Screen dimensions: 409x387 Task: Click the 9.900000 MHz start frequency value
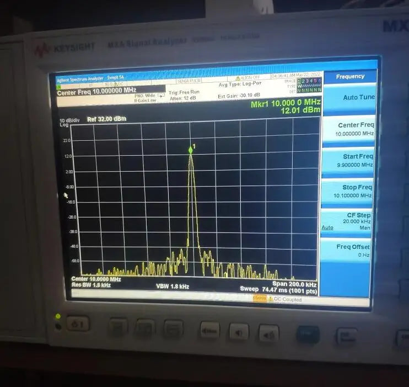click(355, 165)
